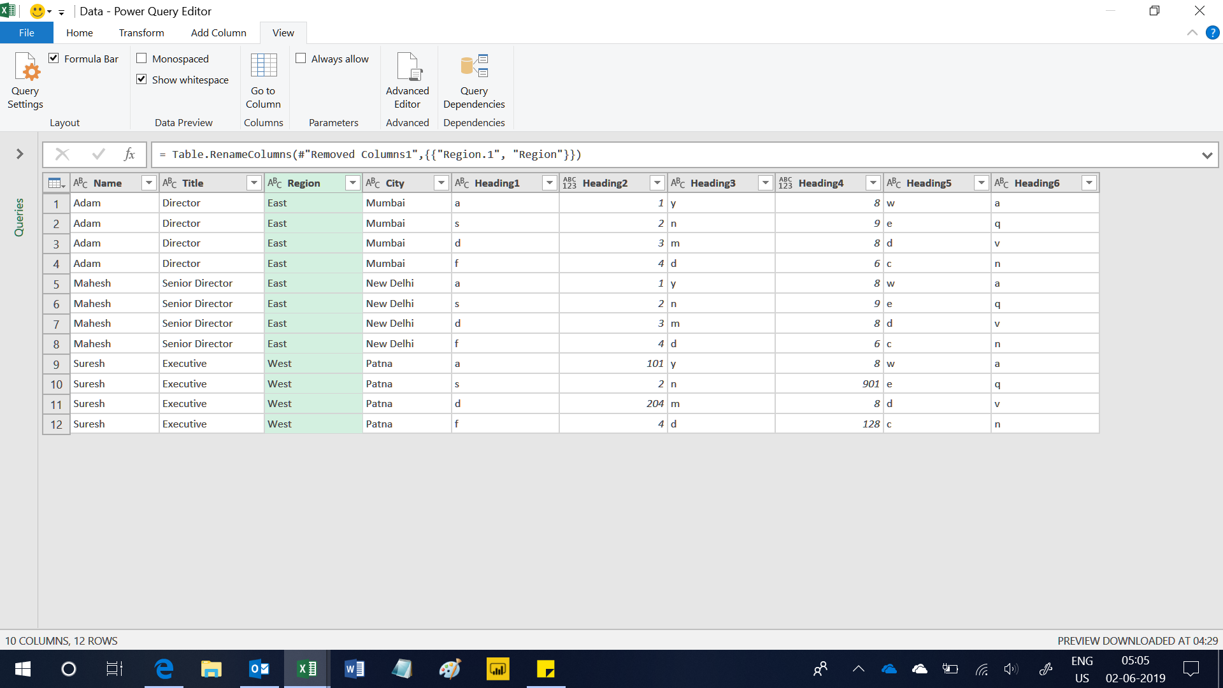
Task: Switch to the Add Column tab
Action: (218, 32)
